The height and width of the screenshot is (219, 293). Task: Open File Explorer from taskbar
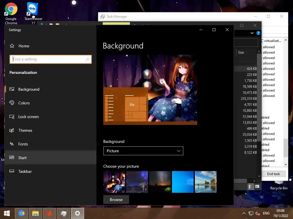click(35, 213)
